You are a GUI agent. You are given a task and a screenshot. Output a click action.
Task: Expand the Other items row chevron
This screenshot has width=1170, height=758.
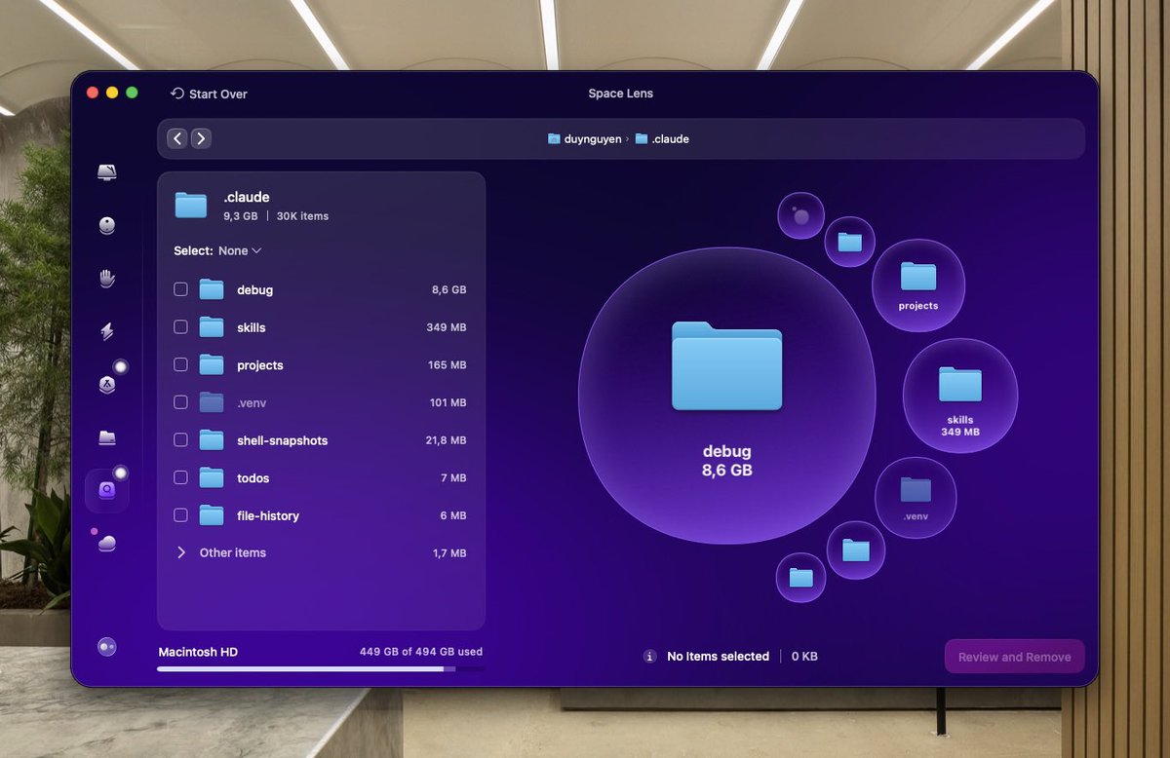coord(181,552)
